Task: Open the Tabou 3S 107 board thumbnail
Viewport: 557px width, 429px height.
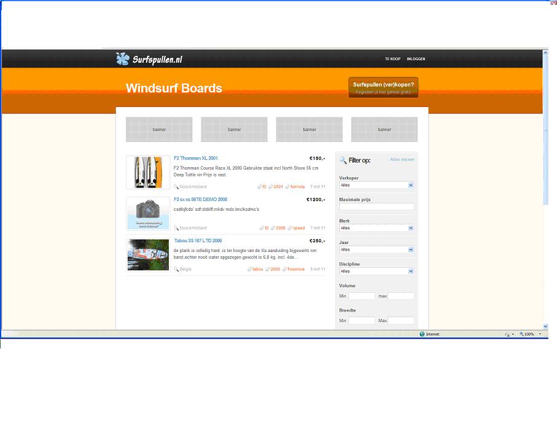Action: tap(148, 255)
